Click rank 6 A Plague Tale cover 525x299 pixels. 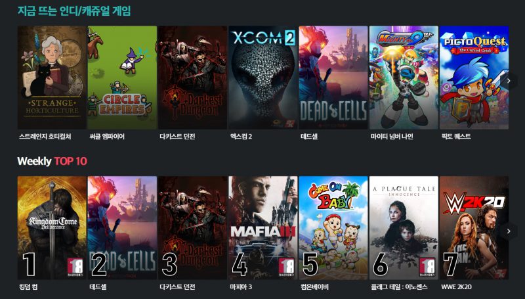pos(404,227)
